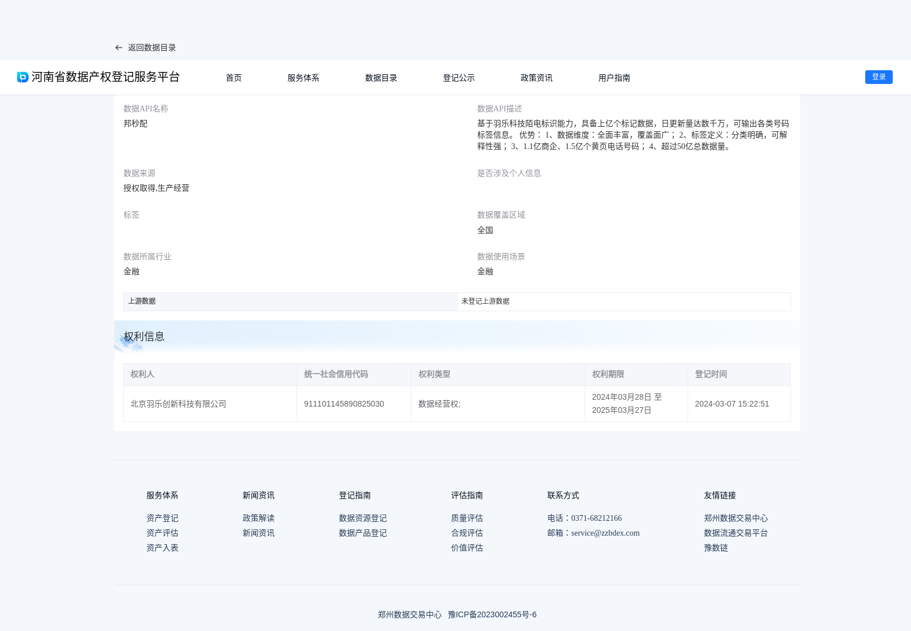Open footer link 价值评估

pyautogui.click(x=467, y=548)
